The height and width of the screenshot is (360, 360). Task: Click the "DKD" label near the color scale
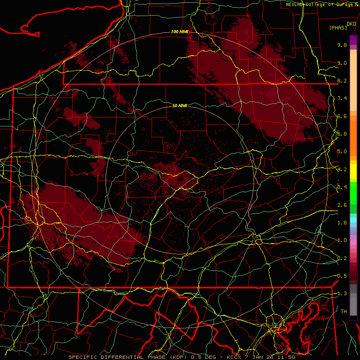point(351,24)
